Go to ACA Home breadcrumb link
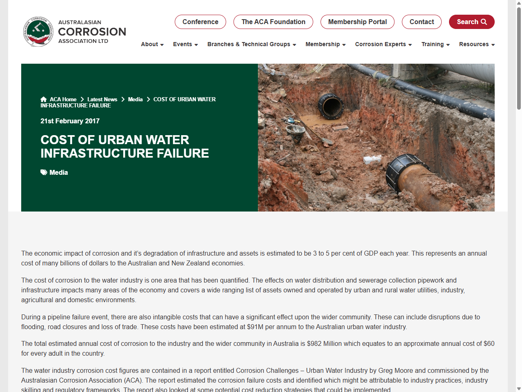 tap(63, 99)
